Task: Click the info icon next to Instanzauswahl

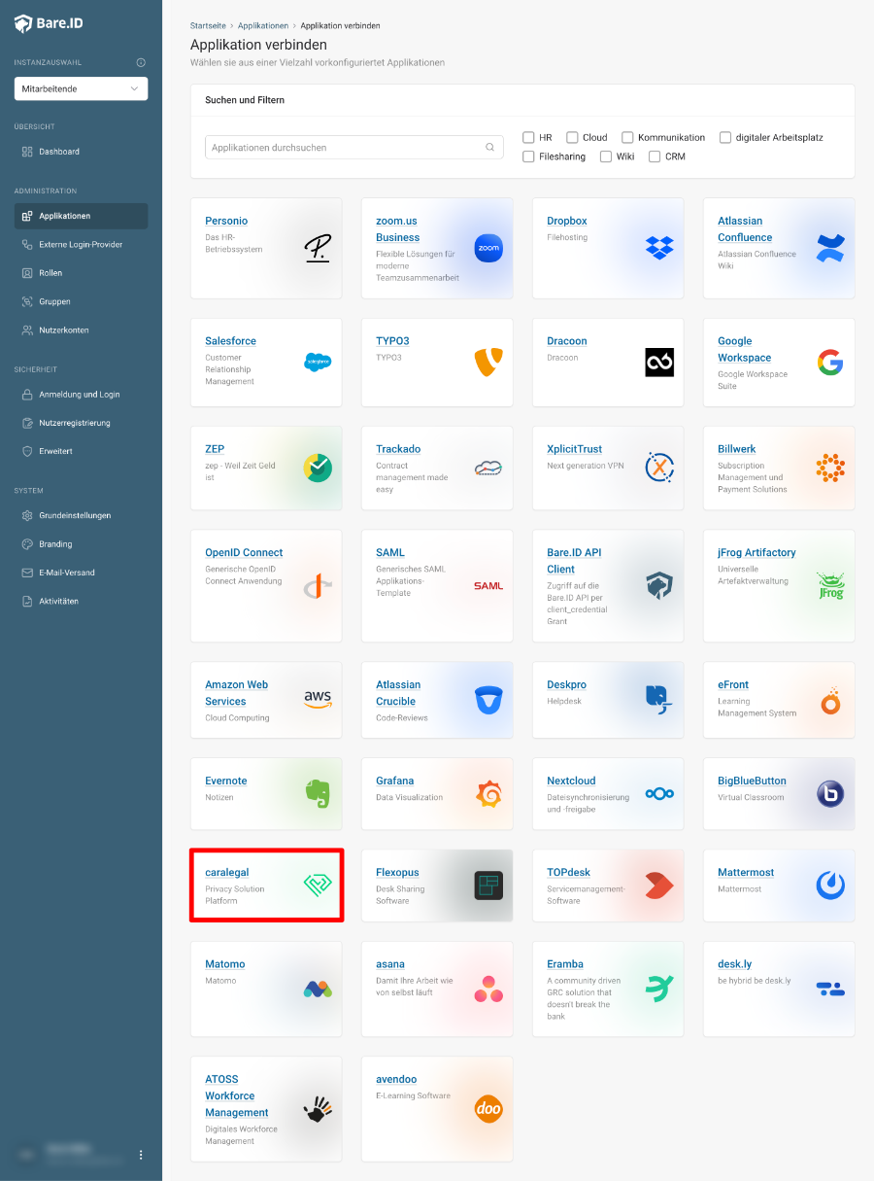Action: (141, 62)
